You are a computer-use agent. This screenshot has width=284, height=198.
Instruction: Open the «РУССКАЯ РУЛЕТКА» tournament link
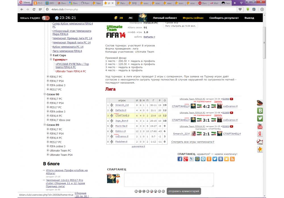click(x=72, y=65)
